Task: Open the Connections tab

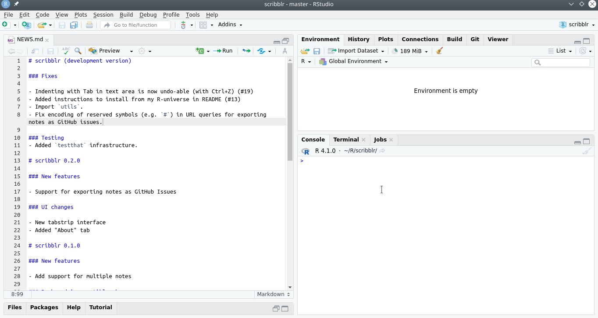Action: coord(420,39)
